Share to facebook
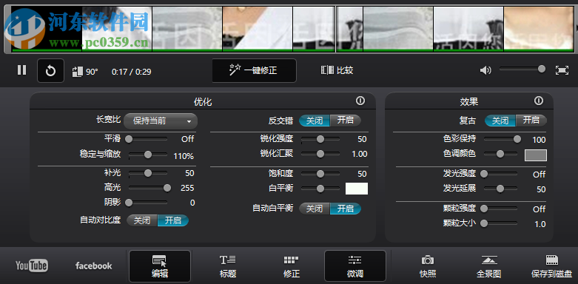This screenshot has height=284, width=578. 94,266
